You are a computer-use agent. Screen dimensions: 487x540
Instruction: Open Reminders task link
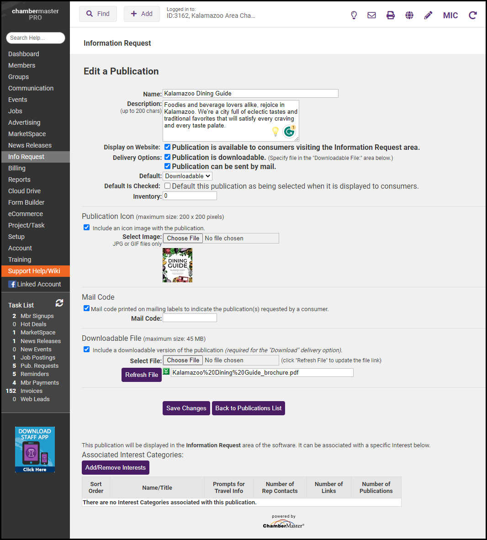34,374
